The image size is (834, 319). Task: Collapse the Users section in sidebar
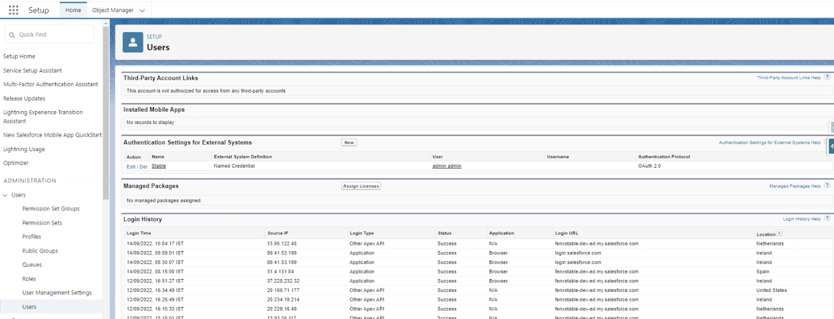click(6, 195)
